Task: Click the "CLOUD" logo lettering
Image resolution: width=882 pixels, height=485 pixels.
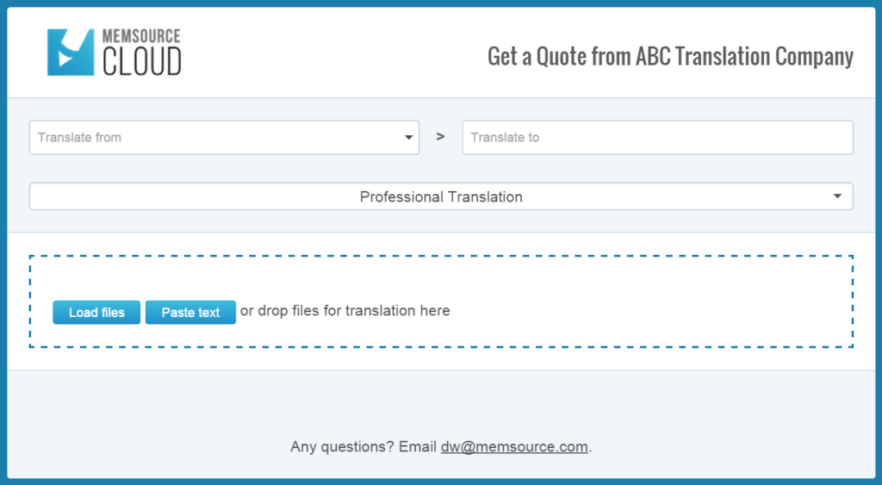Action: [142, 63]
